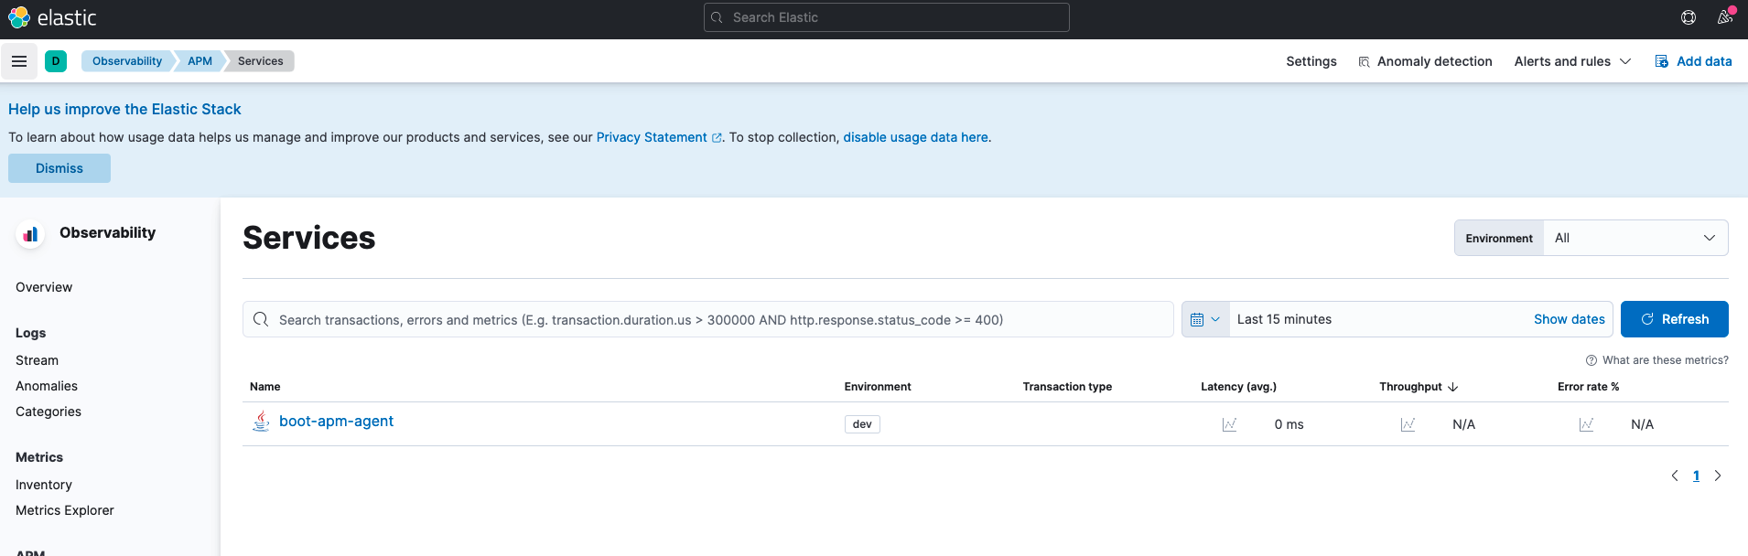
Task: Click the dev environment badge
Action: [x=862, y=424]
